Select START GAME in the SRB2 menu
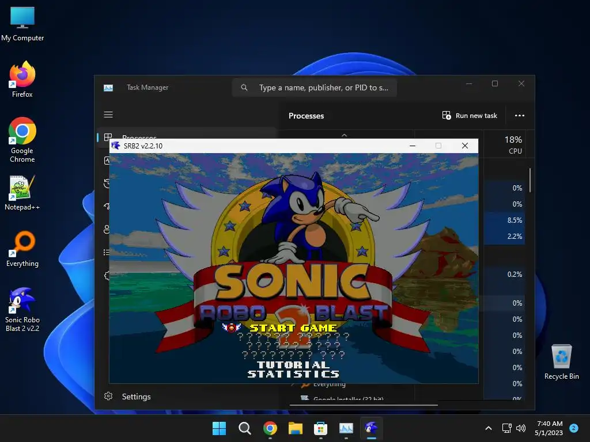 tap(293, 328)
